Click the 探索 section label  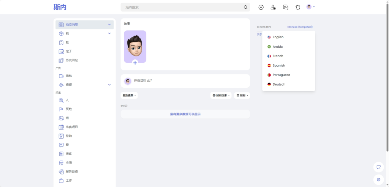click(x=58, y=93)
